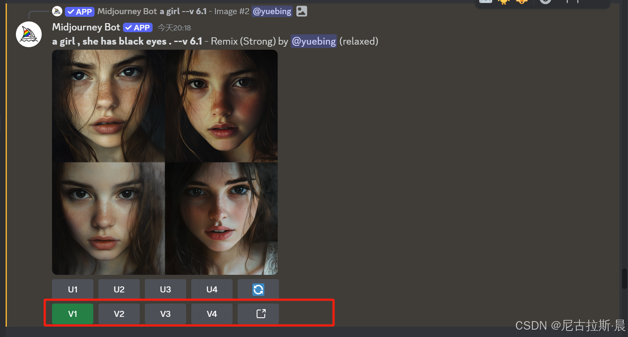The width and height of the screenshot is (628, 337).
Task: Choose U4 upscale button
Action: pyautogui.click(x=212, y=289)
